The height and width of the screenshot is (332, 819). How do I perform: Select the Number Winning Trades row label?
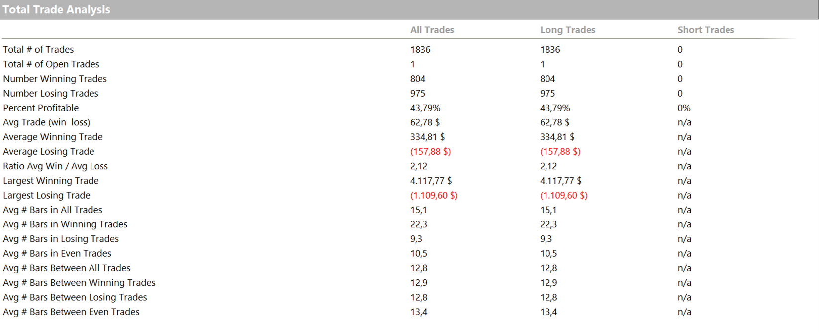[55, 79]
